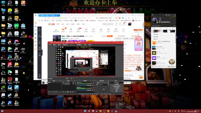The height and width of the screenshot is (113, 201).
Task: Expand 我的收藏 group in YY
Action: (156, 37)
